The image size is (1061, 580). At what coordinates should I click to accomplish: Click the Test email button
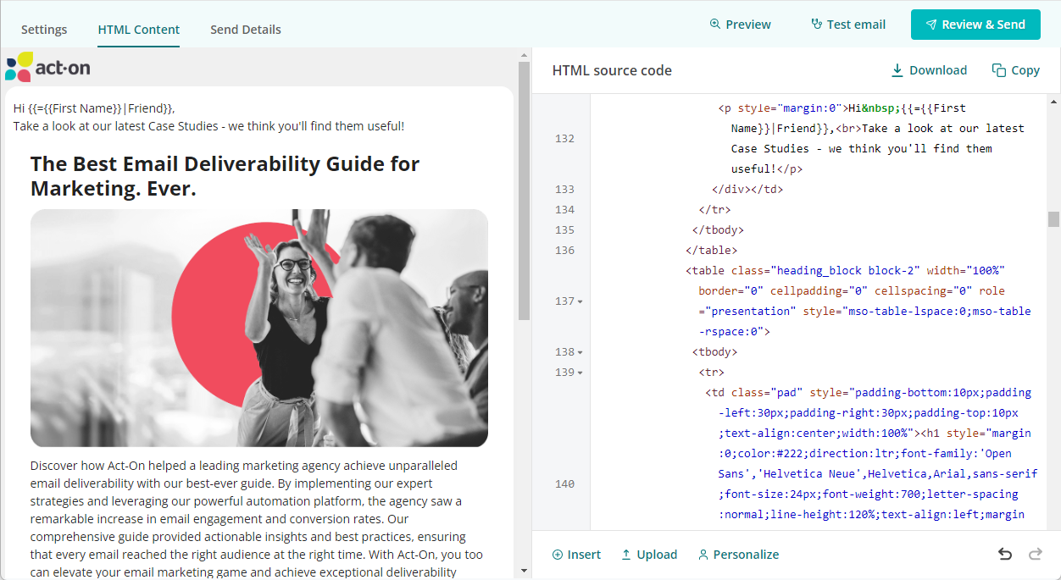(x=848, y=25)
